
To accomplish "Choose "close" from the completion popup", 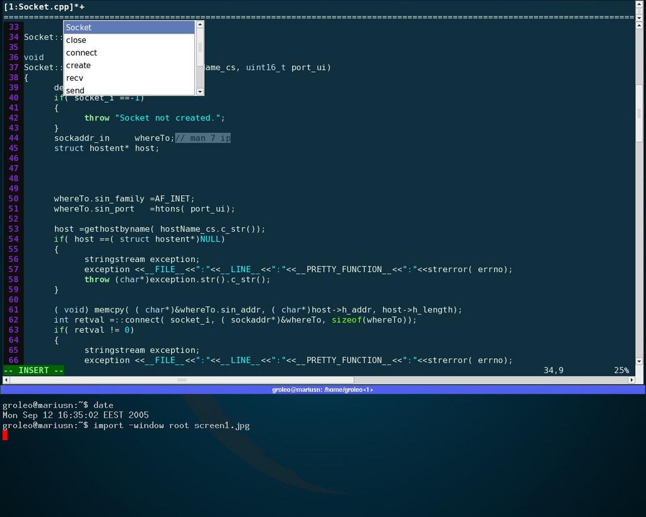I will click(129, 40).
